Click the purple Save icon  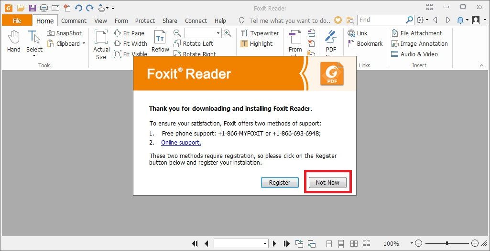[x=32, y=8]
